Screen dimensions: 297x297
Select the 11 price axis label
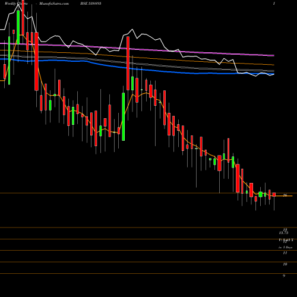[x=285, y=253]
